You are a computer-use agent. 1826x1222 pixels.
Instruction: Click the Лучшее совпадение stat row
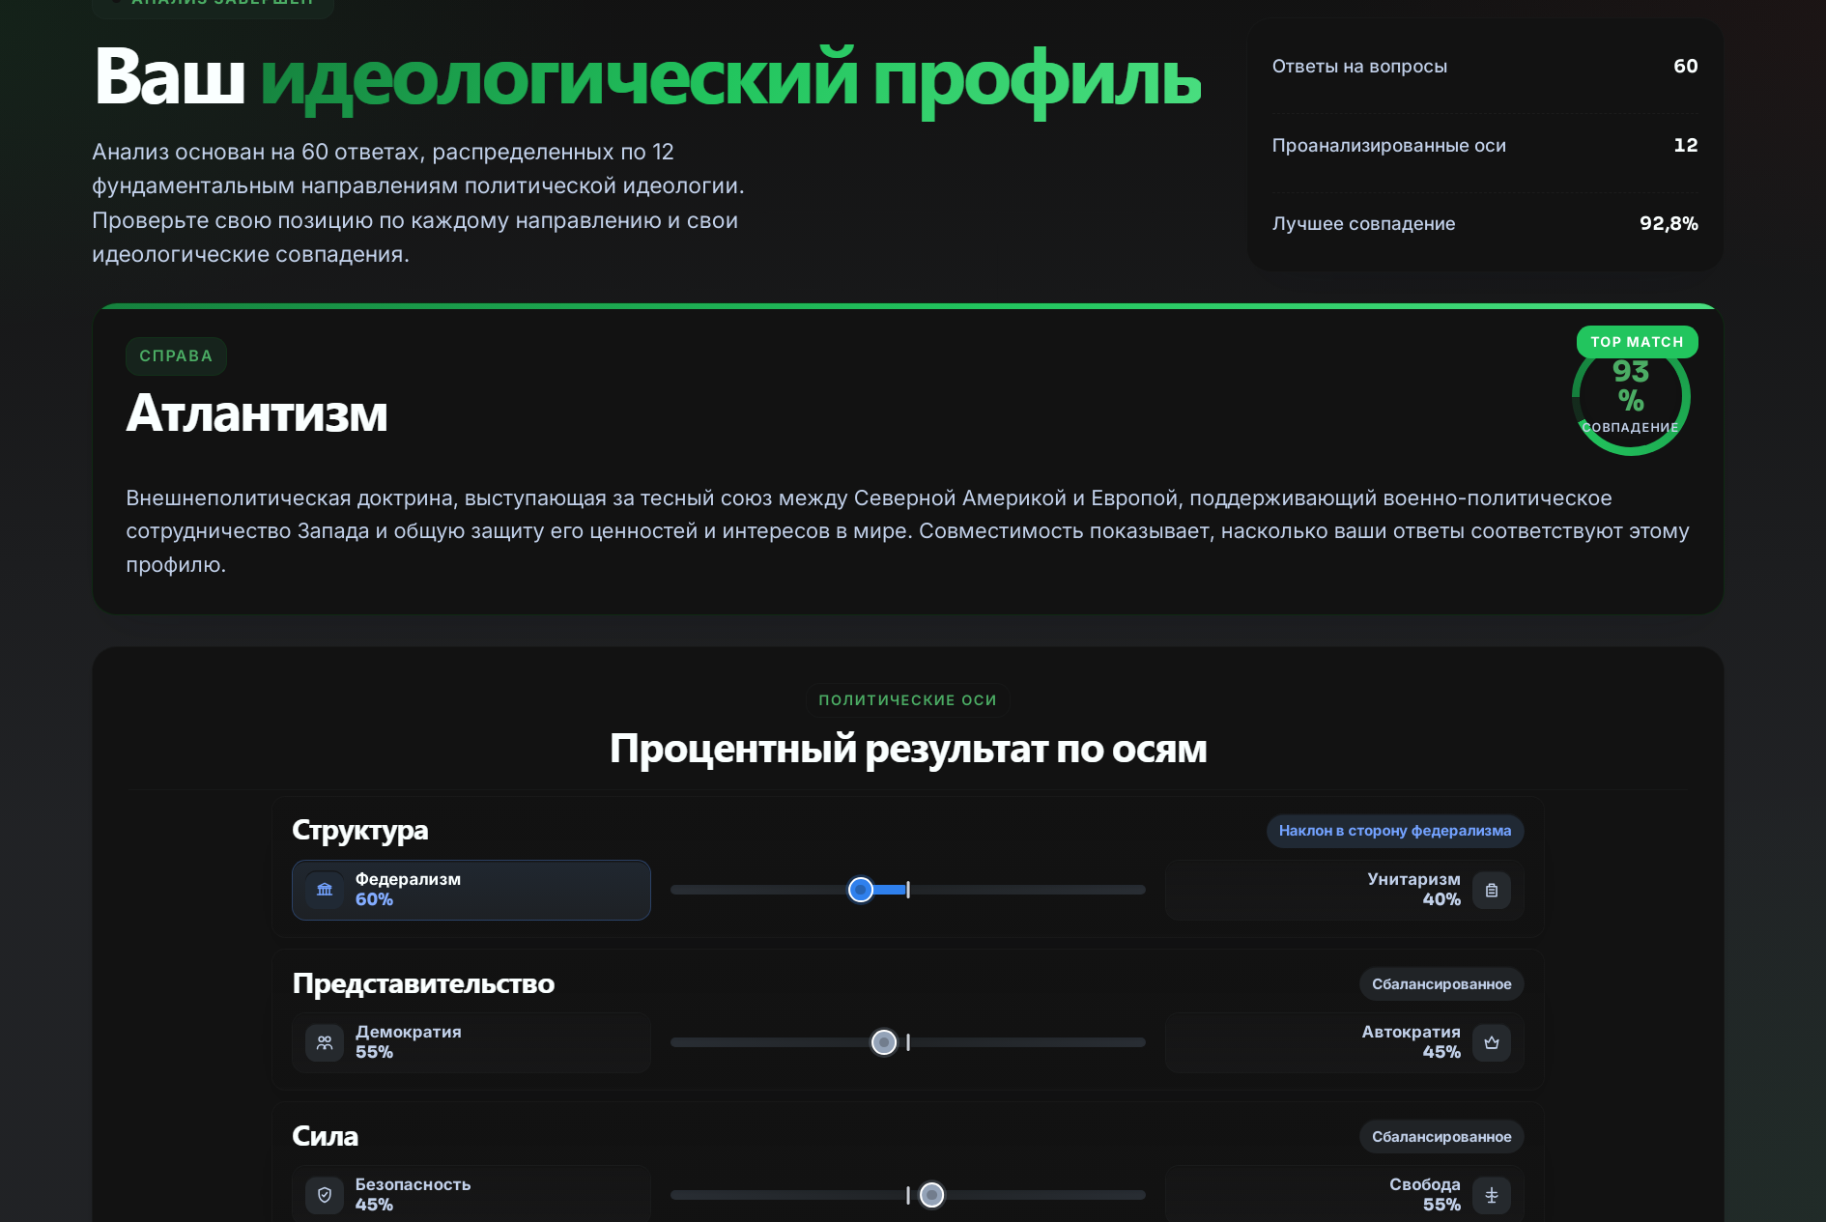(1485, 223)
